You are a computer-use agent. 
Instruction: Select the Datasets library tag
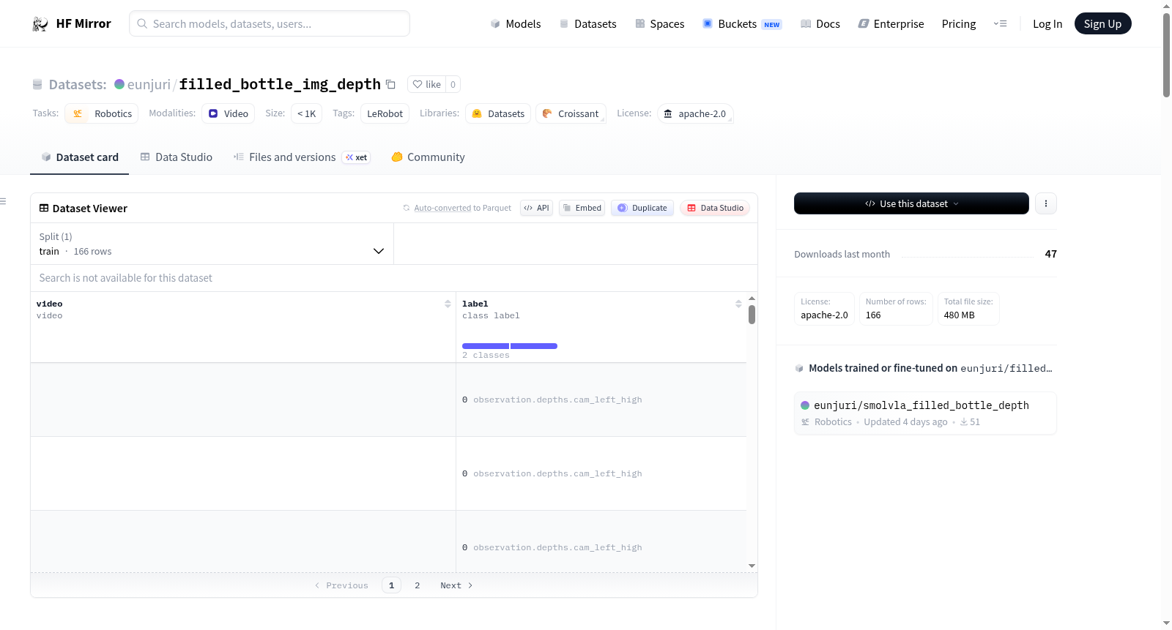tap(498, 113)
